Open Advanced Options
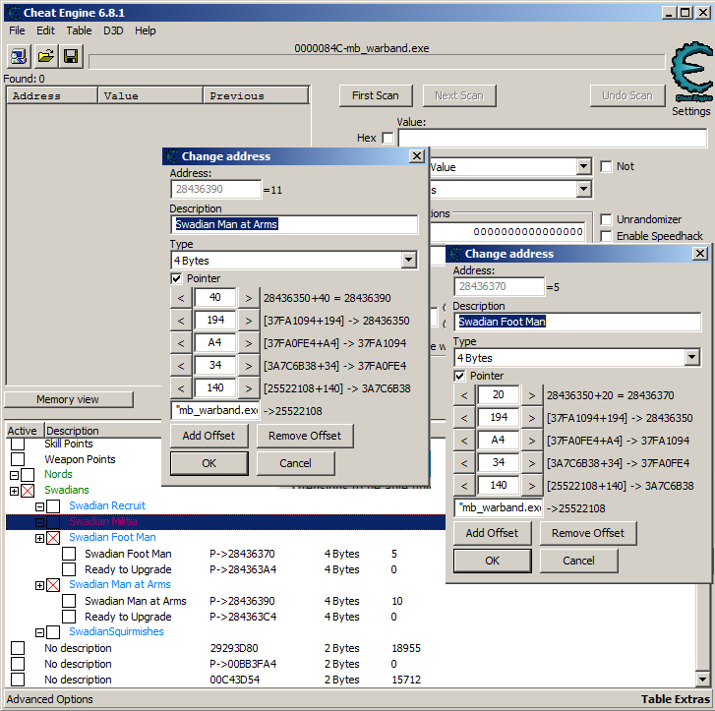 click(50, 699)
